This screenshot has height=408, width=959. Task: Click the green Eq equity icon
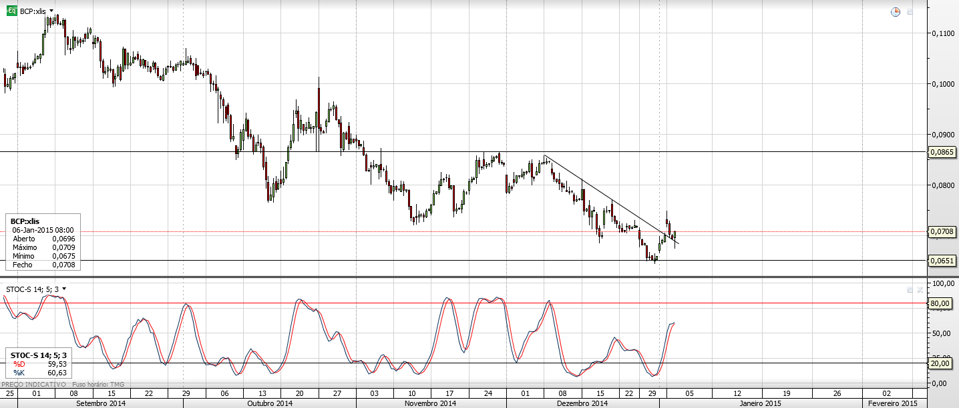[x=11, y=12]
